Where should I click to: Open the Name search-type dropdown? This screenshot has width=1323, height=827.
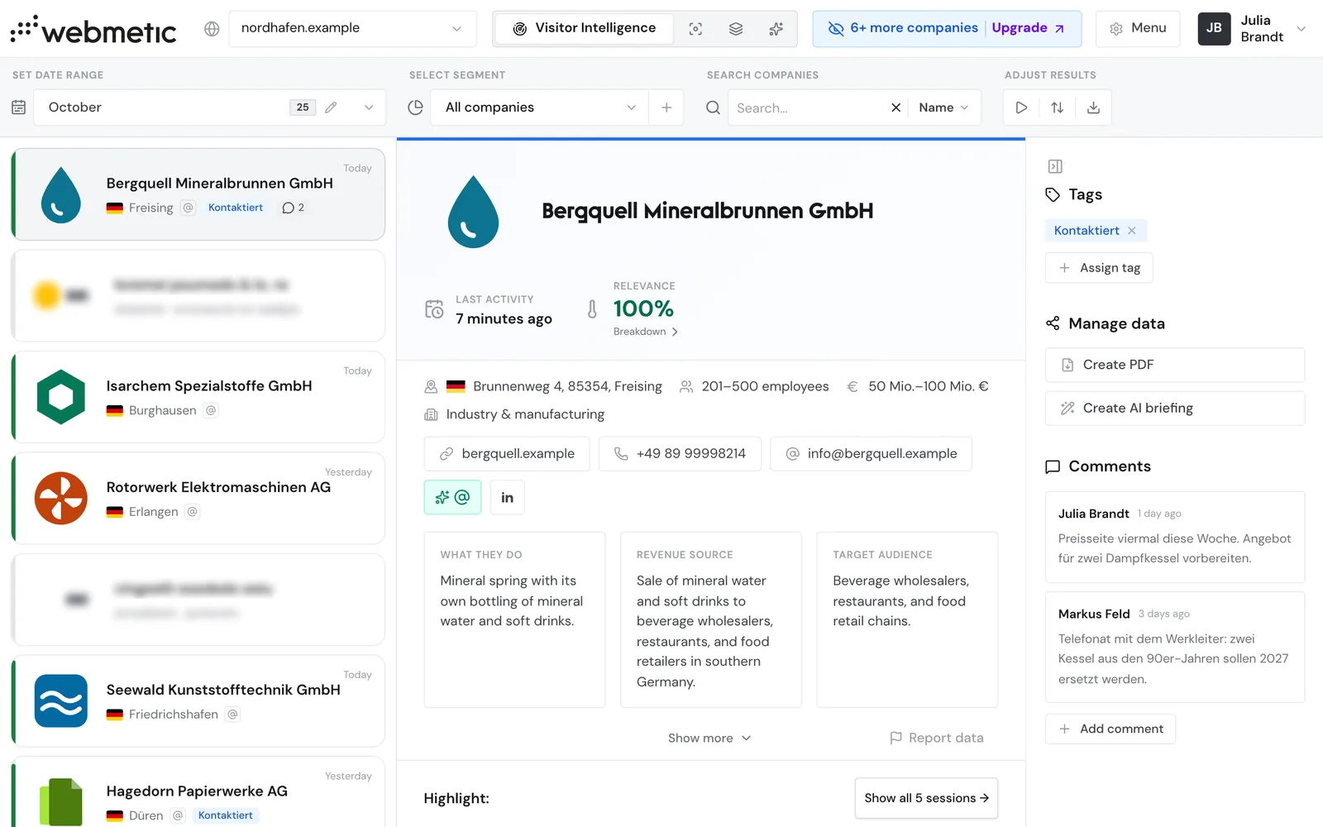(943, 108)
